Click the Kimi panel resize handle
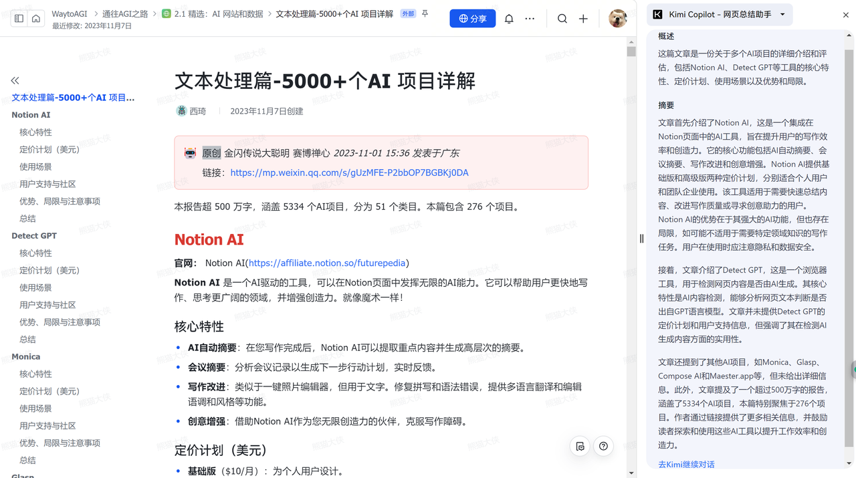Viewport: 856px width, 478px height. point(641,239)
